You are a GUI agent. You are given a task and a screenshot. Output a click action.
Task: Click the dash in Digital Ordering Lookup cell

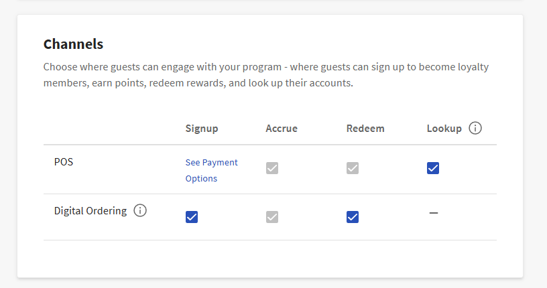tap(433, 213)
